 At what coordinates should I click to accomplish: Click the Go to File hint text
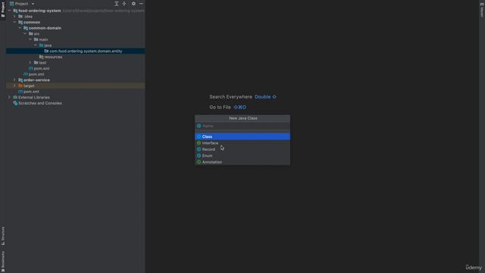click(x=220, y=107)
